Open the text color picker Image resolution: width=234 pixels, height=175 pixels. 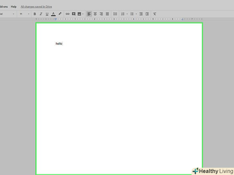[53, 14]
